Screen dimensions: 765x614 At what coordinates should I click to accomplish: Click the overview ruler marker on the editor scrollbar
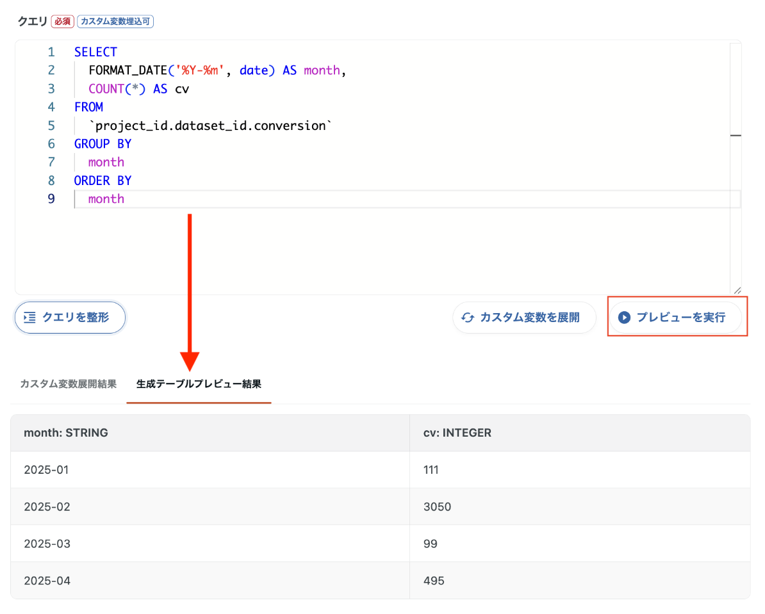(x=736, y=135)
